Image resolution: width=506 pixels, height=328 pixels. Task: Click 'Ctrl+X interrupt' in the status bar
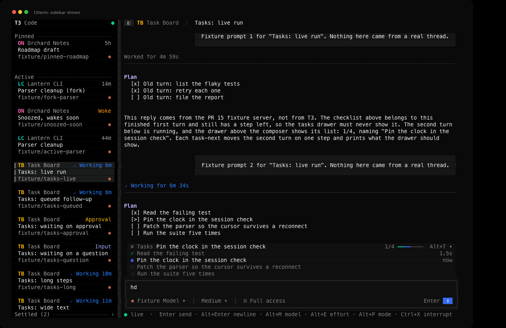[x=426, y=314]
